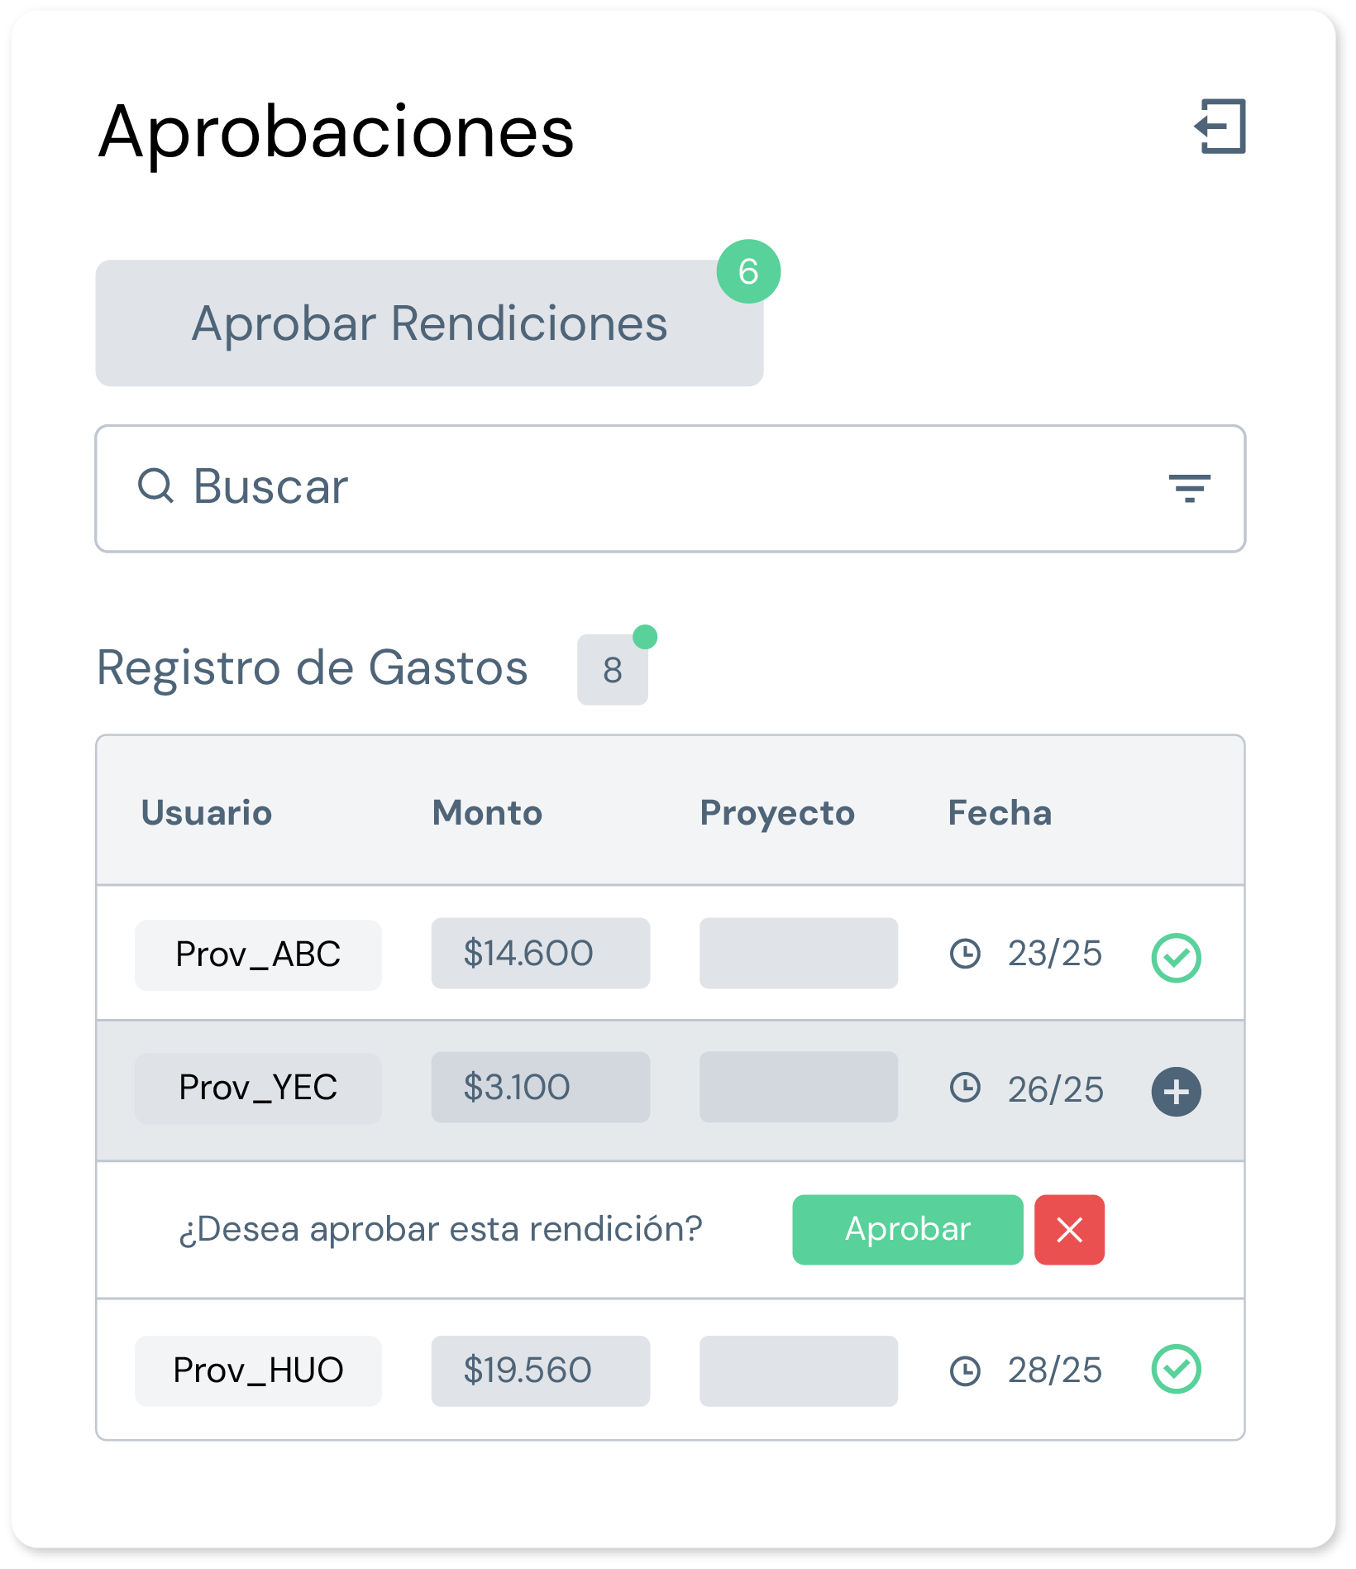1356x1569 pixels.
Task: Focus the Buscar search field
Action: coord(670,488)
